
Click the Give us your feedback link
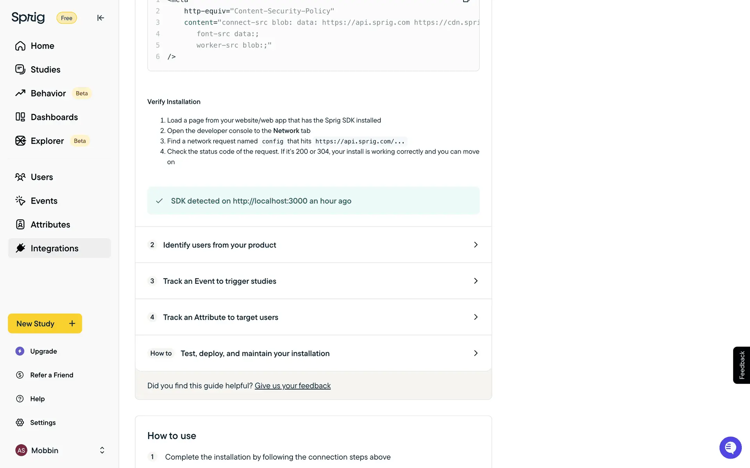tap(293, 386)
